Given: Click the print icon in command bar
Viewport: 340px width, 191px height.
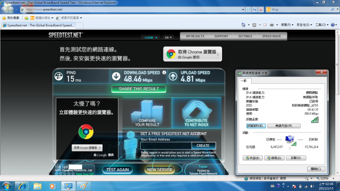Looking at the screenshot, I should click(271, 25).
